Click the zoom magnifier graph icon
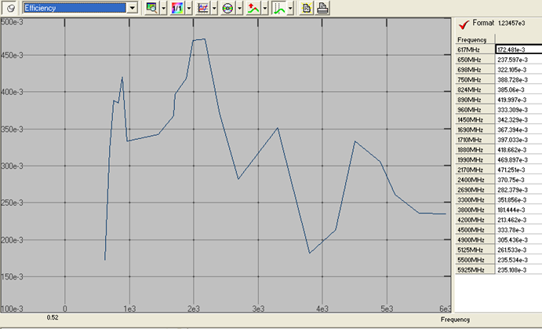 [x=151, y=8]
